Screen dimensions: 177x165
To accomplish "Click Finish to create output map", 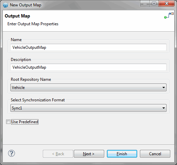I will [122, 154].
